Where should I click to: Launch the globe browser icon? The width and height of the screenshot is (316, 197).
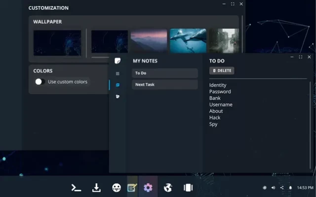[168, 188]
